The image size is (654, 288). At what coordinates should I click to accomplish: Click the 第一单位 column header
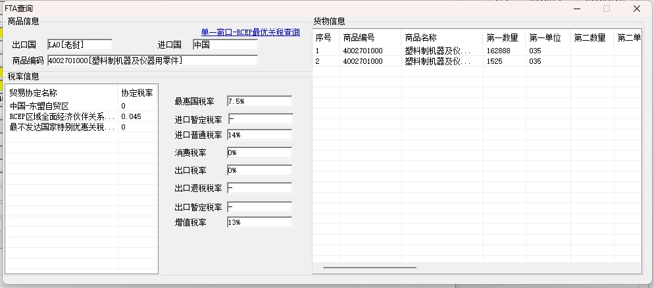pos(548,38)
